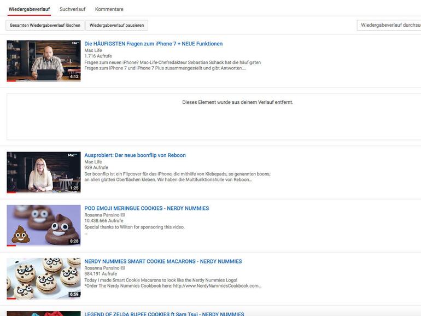Click Wiedergabeverlauf pausieren button

point(116,25)
